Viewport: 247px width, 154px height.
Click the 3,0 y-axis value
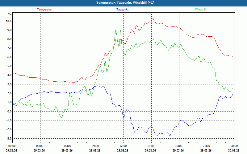pyautogui.click(x=10, y=84)
